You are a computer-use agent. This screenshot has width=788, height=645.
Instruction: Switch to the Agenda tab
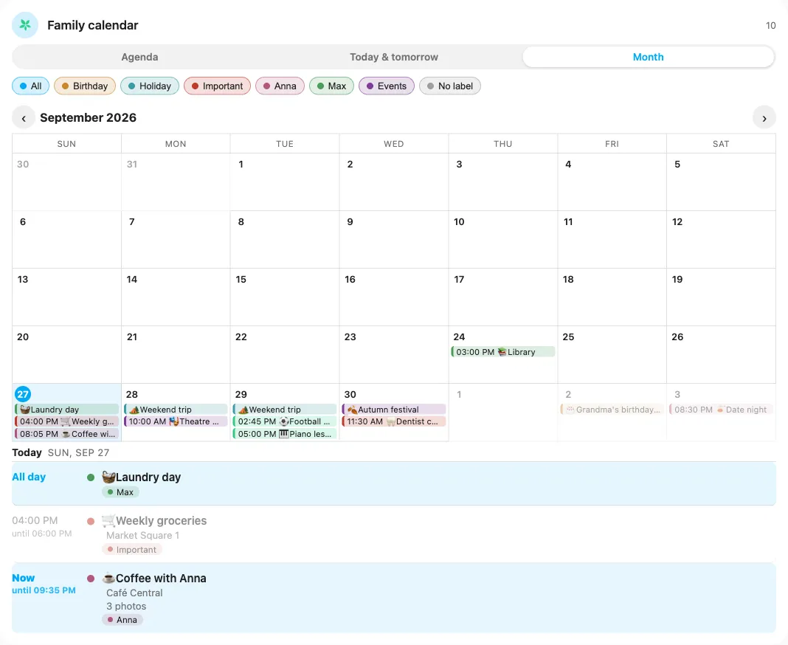click(x=139, y=57)
